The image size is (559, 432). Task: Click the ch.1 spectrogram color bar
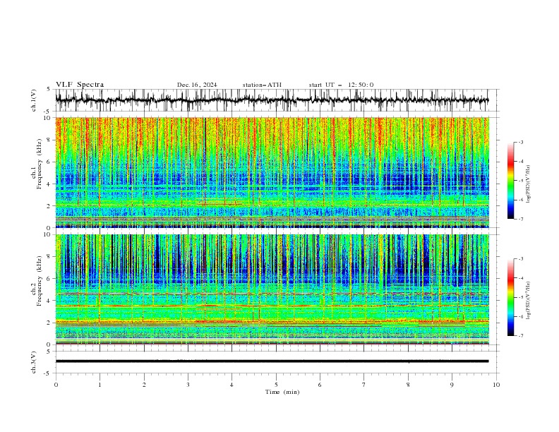(510, 181)
